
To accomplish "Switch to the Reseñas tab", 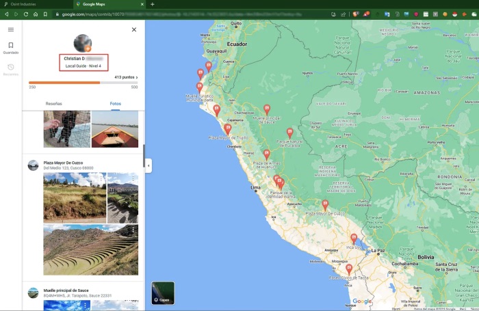I will 54,103.
